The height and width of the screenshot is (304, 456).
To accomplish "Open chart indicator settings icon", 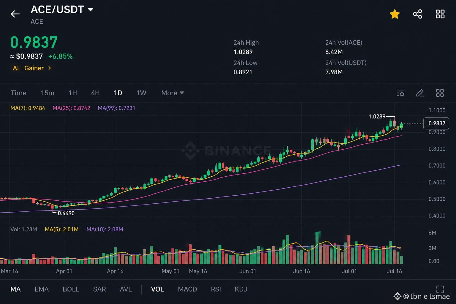I will (x=400, y=93).
